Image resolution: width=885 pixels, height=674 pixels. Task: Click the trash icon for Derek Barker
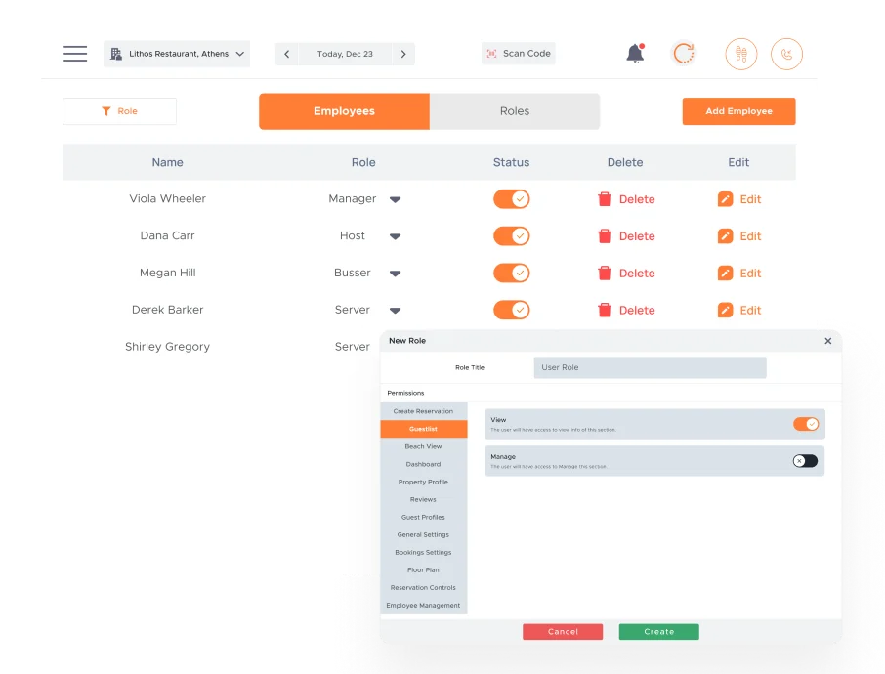605,310
